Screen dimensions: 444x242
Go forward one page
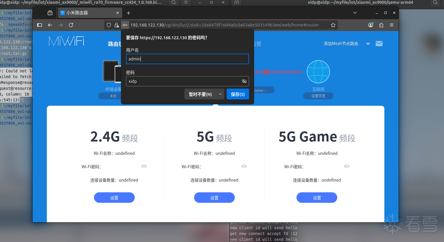tap(61, 25)
